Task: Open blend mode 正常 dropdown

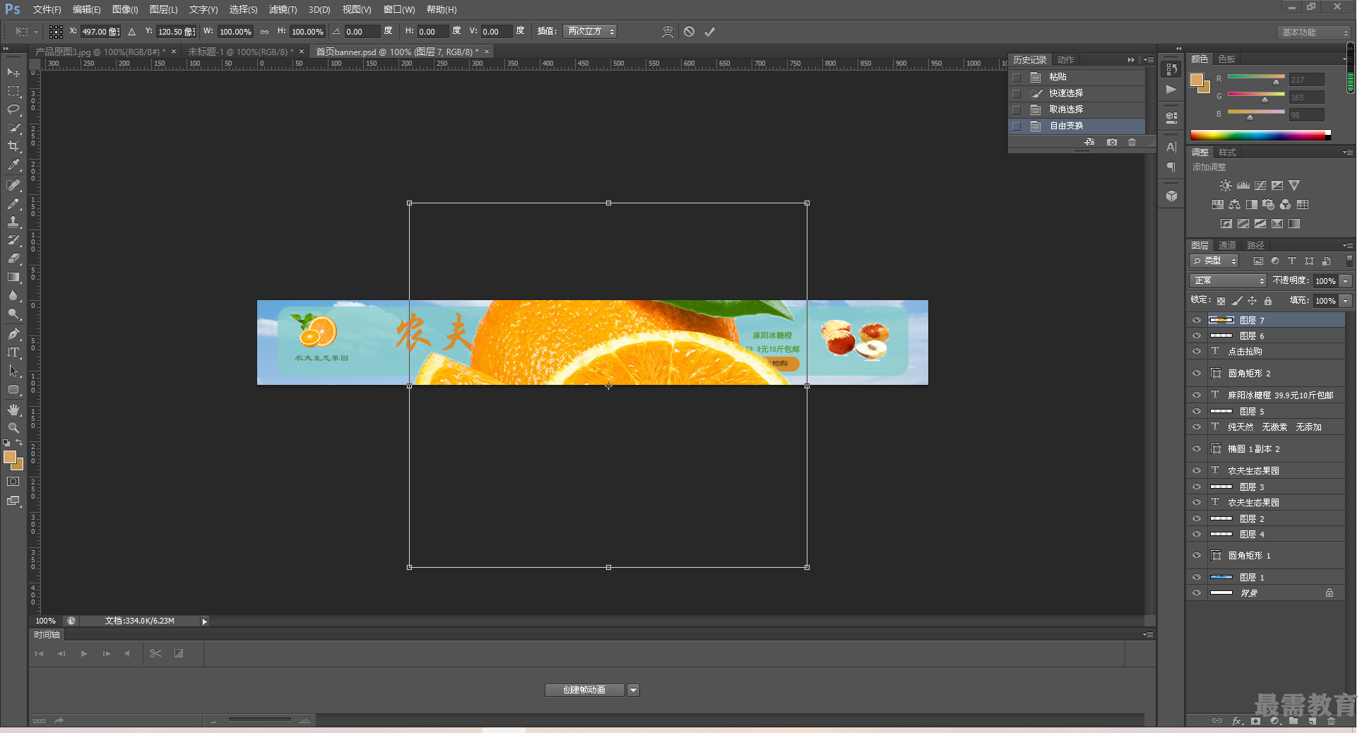Action: (x=1228, y=281)
